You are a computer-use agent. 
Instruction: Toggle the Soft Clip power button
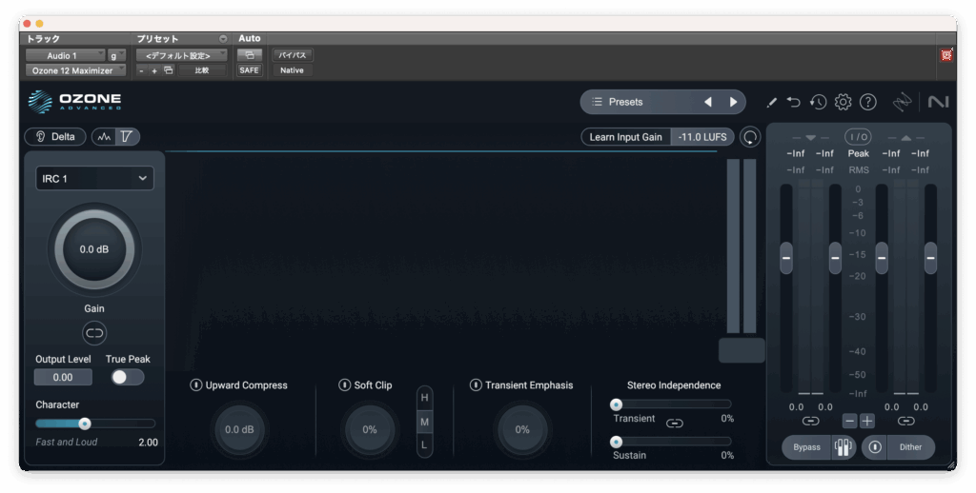coord(345,385)
